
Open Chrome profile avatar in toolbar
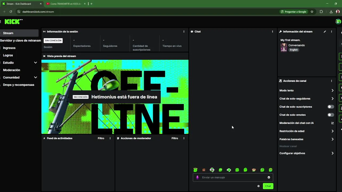coord(338,12)
